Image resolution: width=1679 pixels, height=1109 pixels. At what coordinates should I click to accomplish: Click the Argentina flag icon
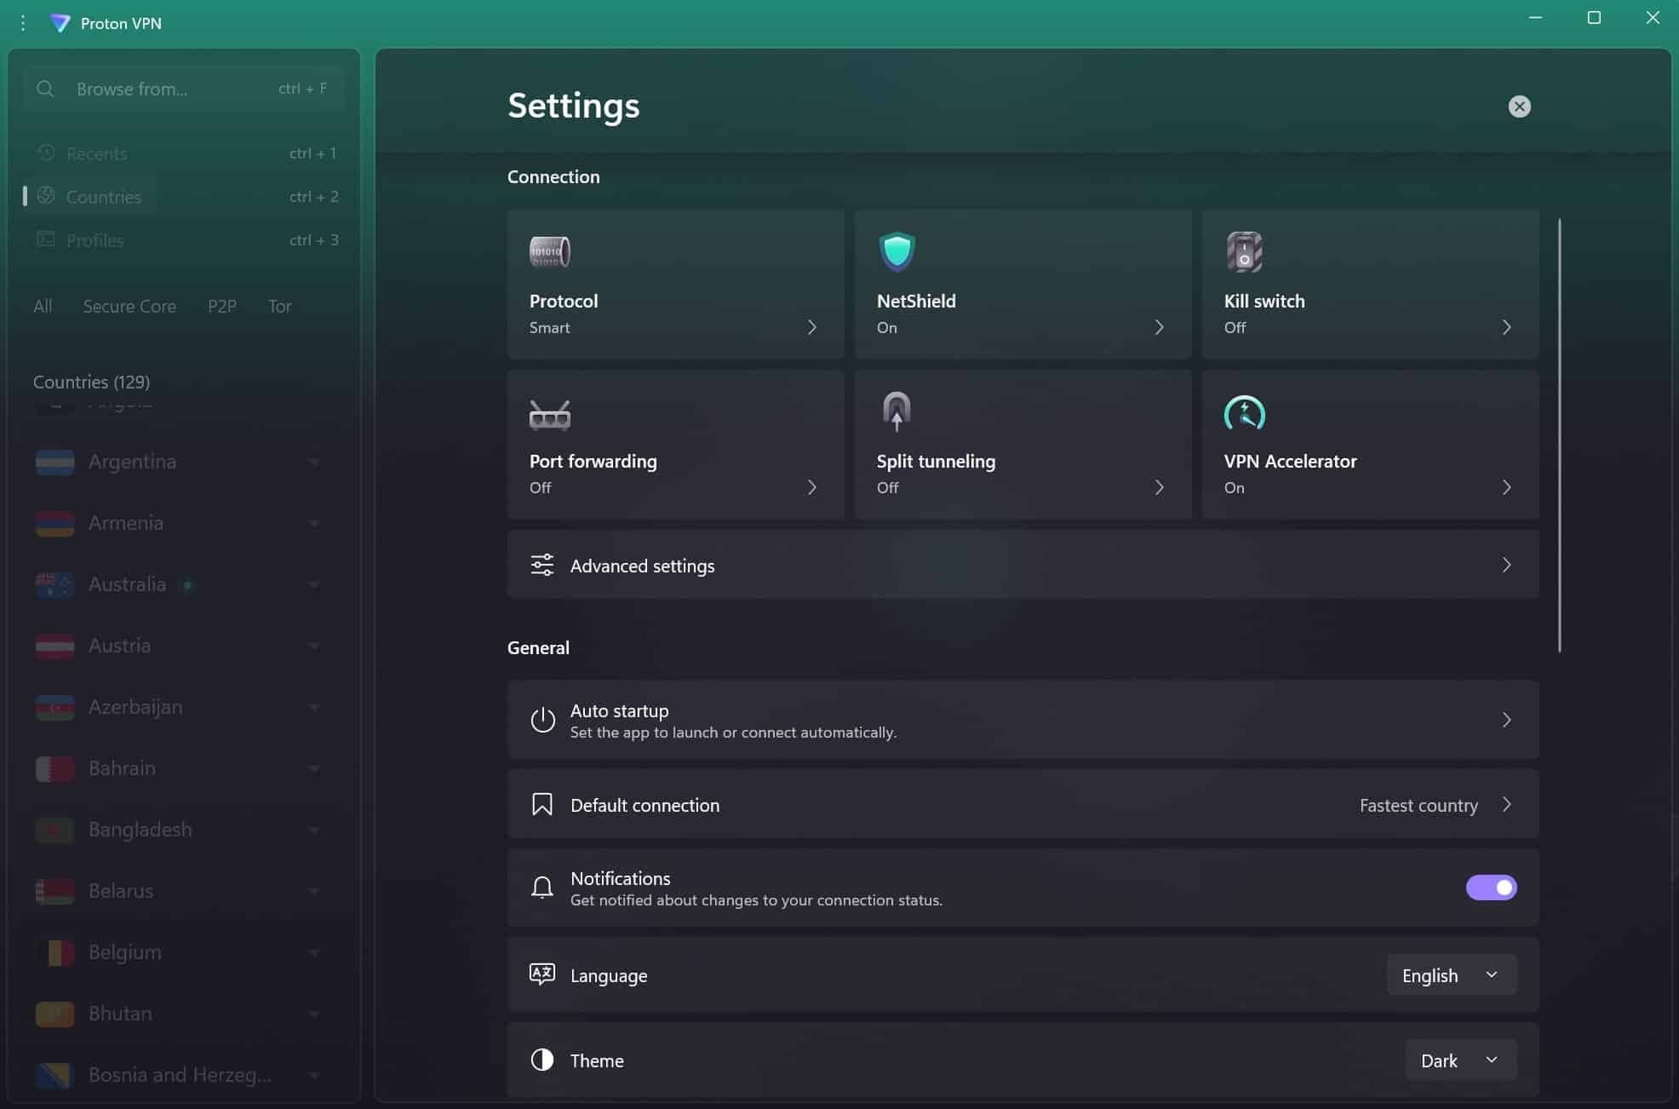coord(54,462)
